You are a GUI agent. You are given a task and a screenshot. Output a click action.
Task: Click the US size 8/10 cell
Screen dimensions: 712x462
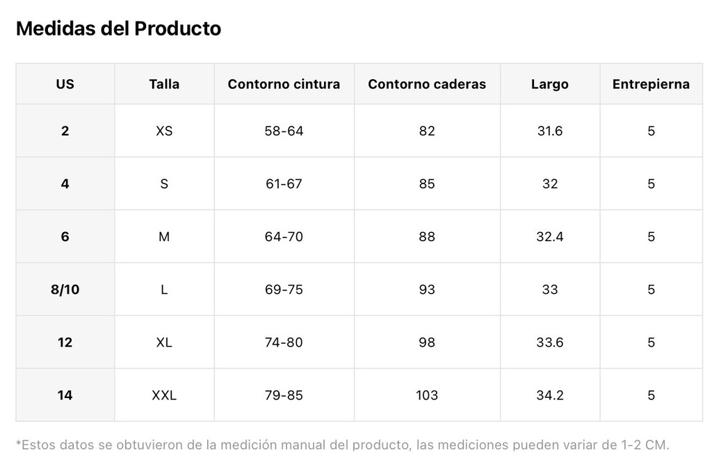(x=65, y=289)
